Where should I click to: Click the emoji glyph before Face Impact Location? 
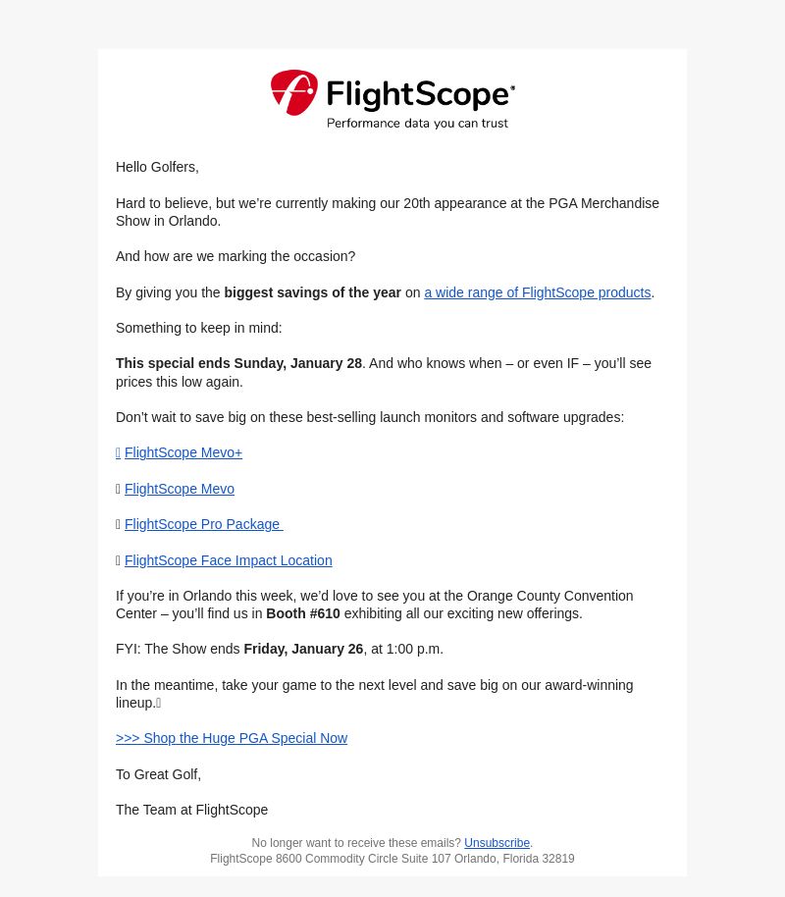[118, 560]
